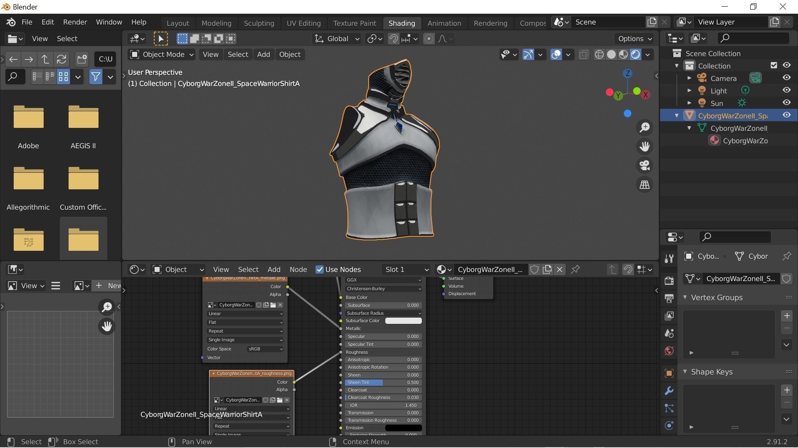Enable snapping magnet in 3D viewport header
The image size is (798, 448).
393,39
